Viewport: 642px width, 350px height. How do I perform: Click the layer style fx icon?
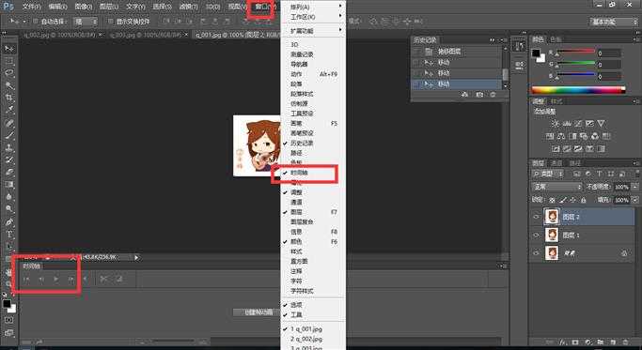click(x=562, y=342)
